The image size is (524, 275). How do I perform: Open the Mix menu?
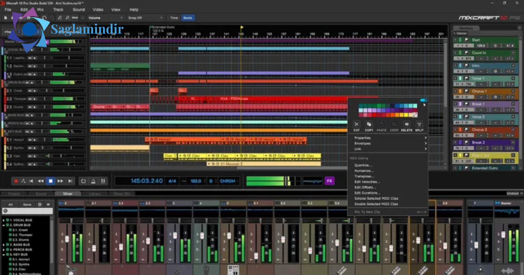click(40, 9)
